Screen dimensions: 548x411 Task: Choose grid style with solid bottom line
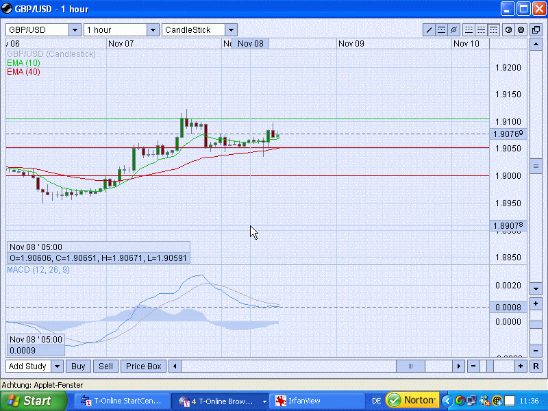pos(469,30)
